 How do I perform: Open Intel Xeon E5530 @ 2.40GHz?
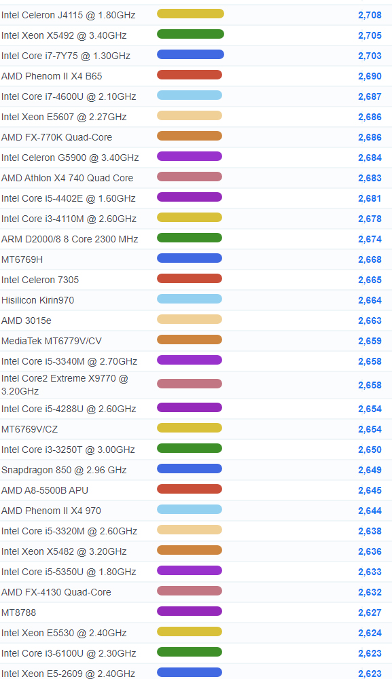point(64,633)
